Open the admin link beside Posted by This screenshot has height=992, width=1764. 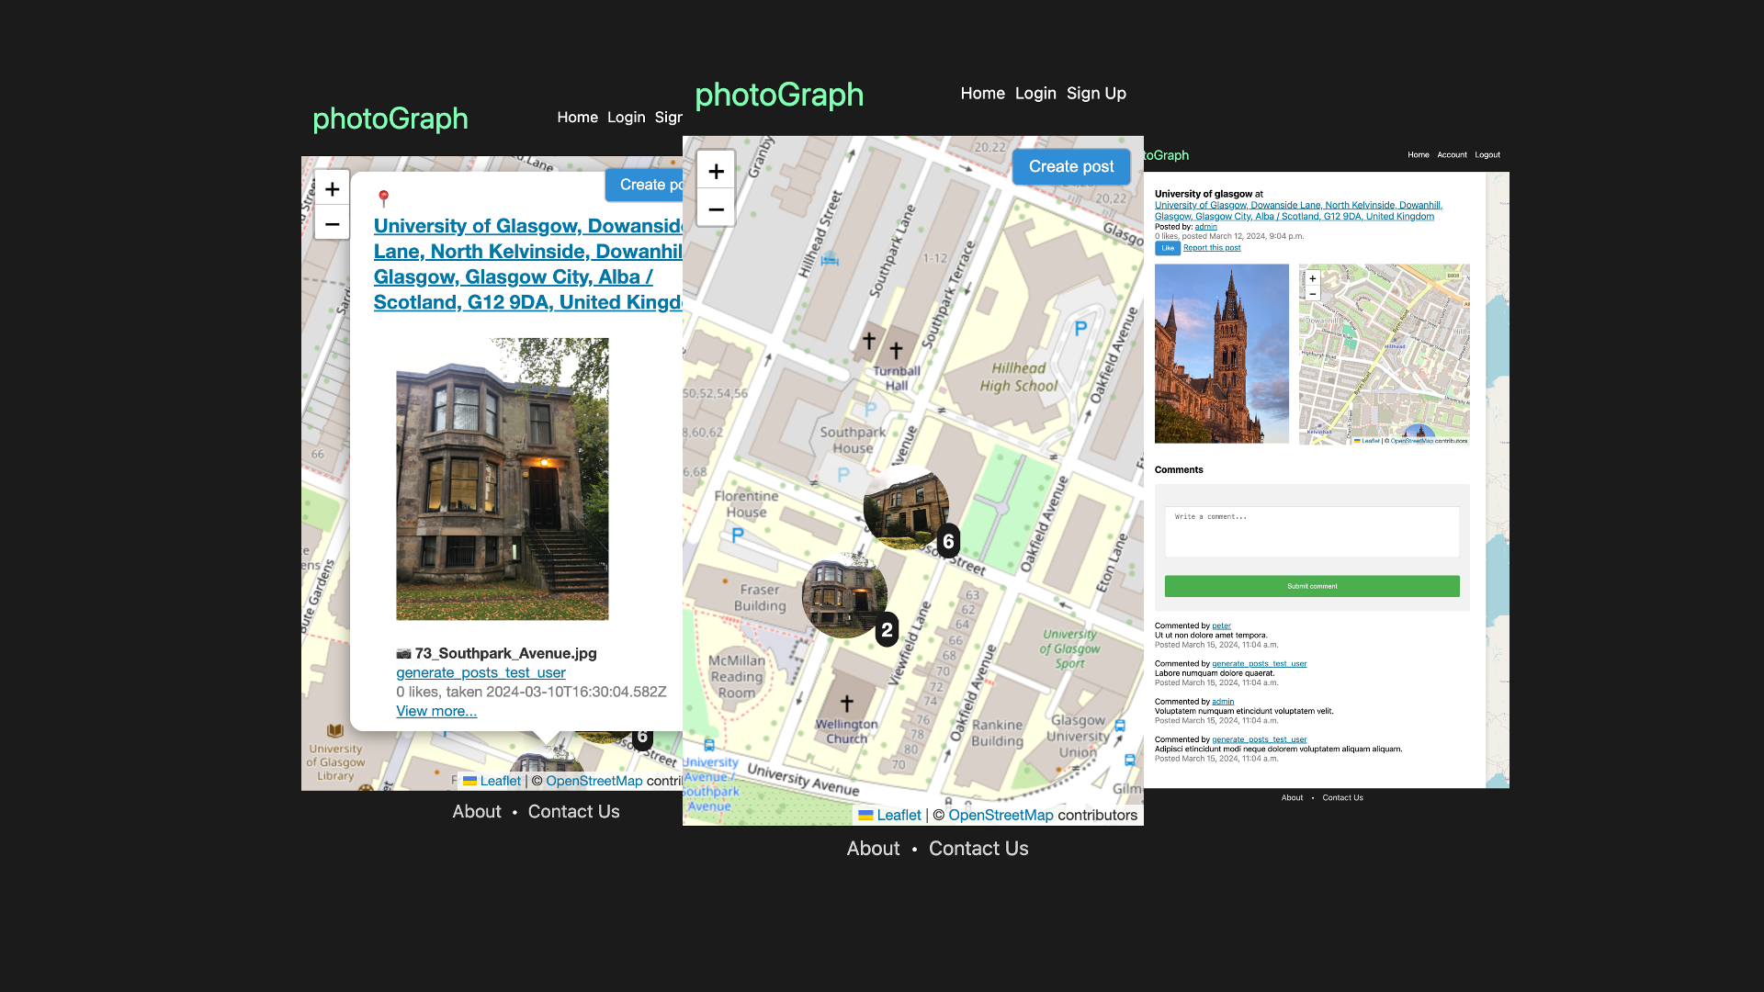(1205, 226)
